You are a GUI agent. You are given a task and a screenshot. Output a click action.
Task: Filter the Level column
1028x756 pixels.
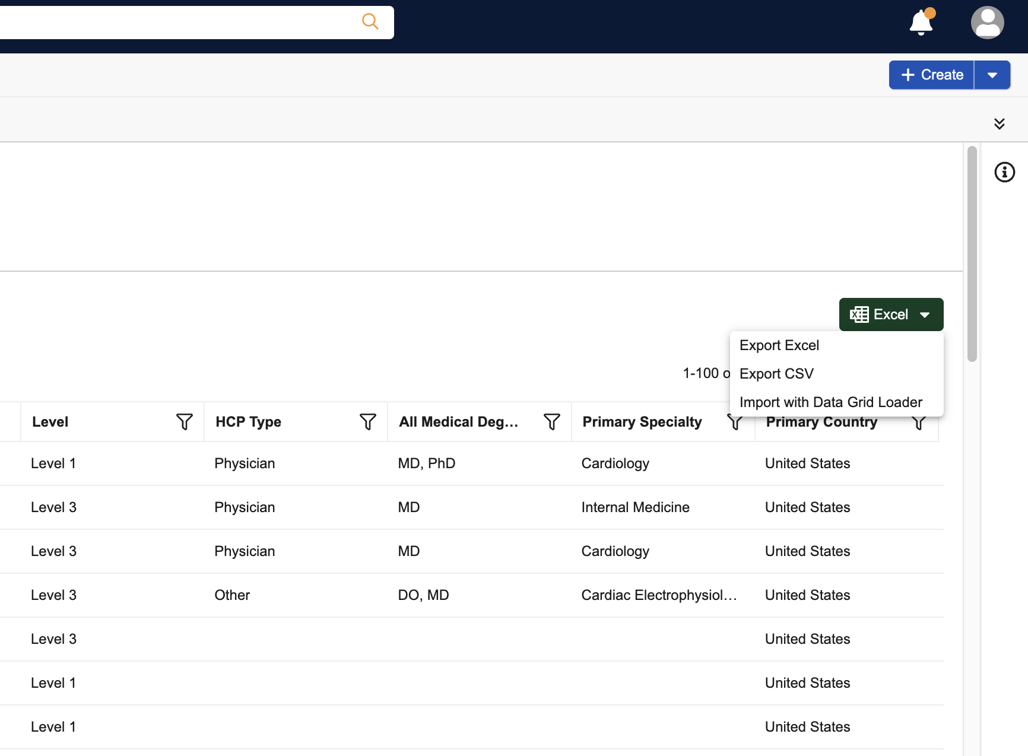pyautogui.click(x=184, y=422)
